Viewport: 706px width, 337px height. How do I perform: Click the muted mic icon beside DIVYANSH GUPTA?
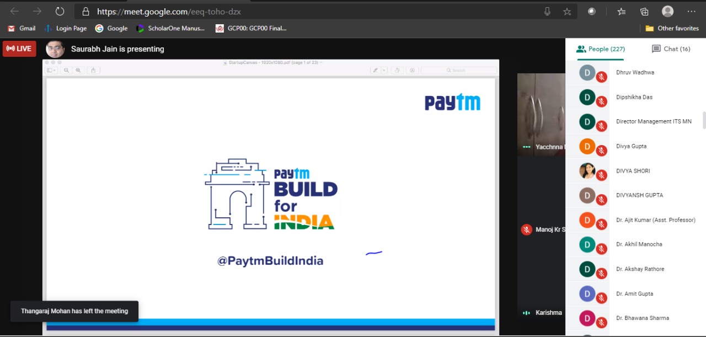(x=601, y=200)
